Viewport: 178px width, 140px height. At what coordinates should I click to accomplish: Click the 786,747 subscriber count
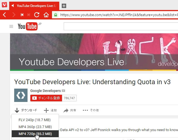(x=69, y=98)
